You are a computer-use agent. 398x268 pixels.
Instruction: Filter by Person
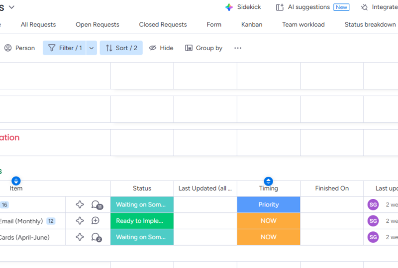[x=19, y=48]
